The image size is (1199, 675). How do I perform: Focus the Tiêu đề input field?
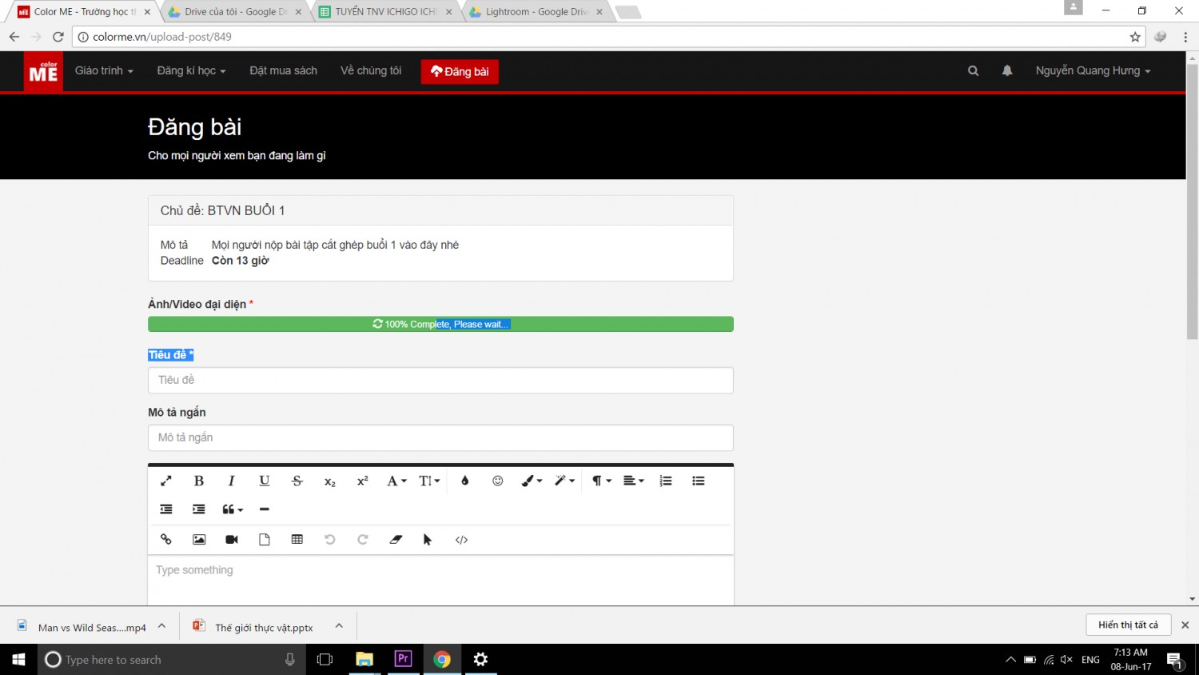440,381
